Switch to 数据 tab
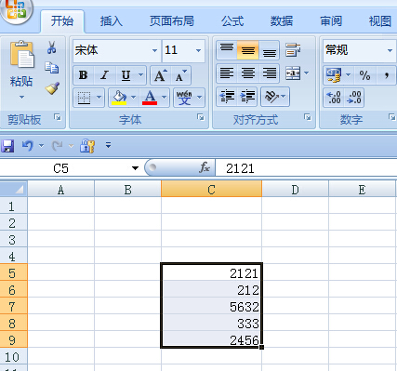This screenshot has width=397, height=371. (x=281, y=21)
